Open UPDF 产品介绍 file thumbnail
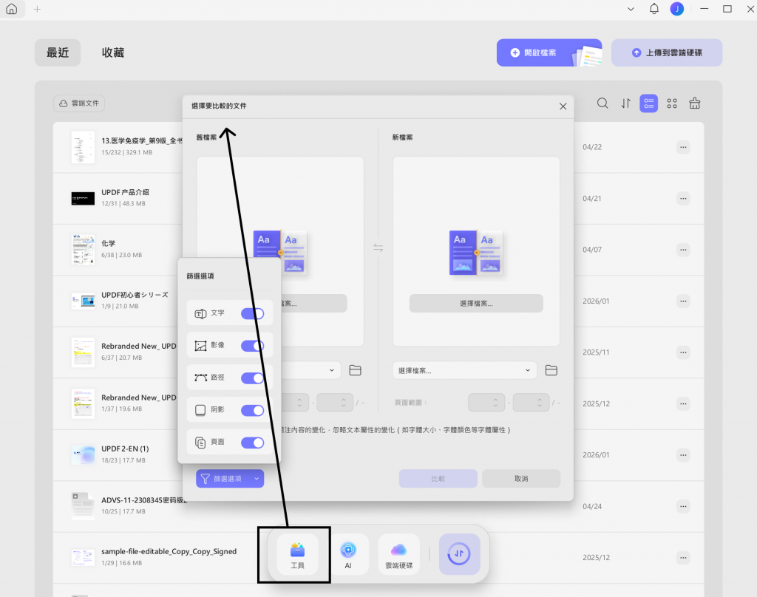The image size is (757, 597). coord(83,198)
